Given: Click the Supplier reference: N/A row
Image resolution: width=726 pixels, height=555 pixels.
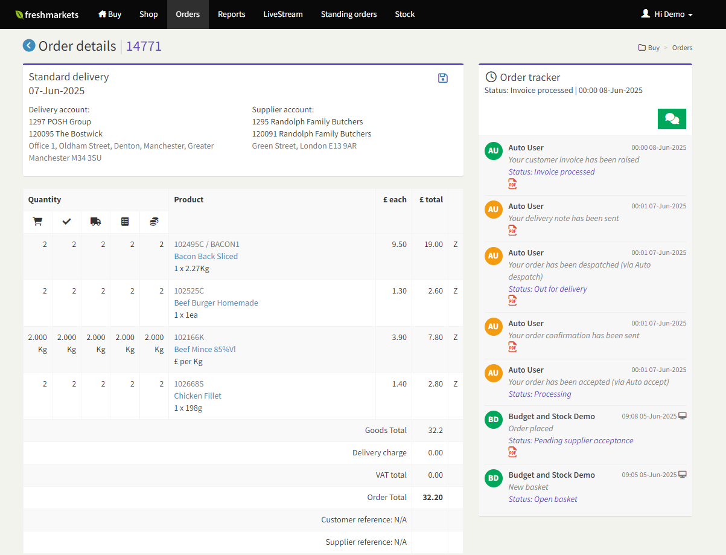Looking at the screenshot, I should click(243, 542).
